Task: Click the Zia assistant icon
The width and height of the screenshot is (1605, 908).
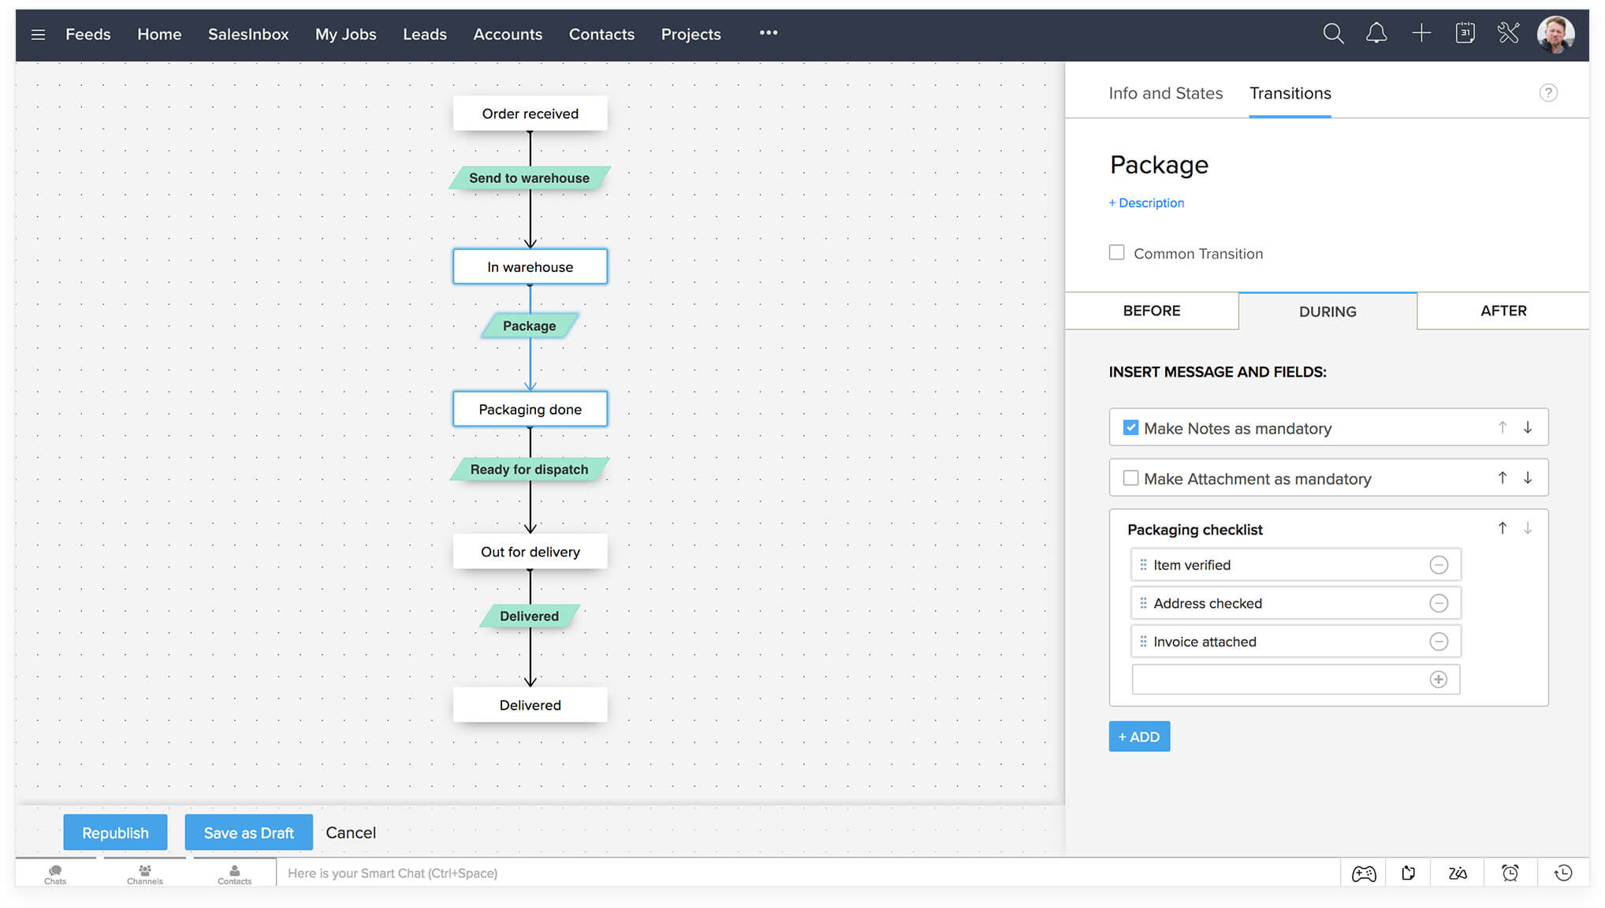Action: [1458, 873]
